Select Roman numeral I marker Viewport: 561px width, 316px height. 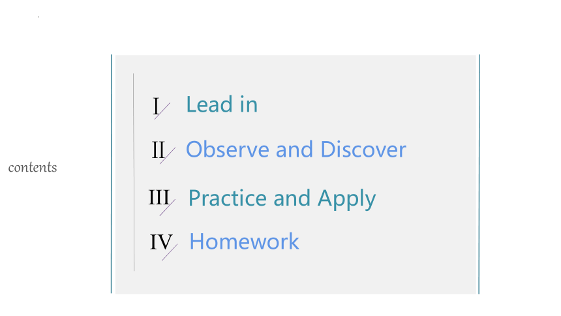[x=156, y=106]
